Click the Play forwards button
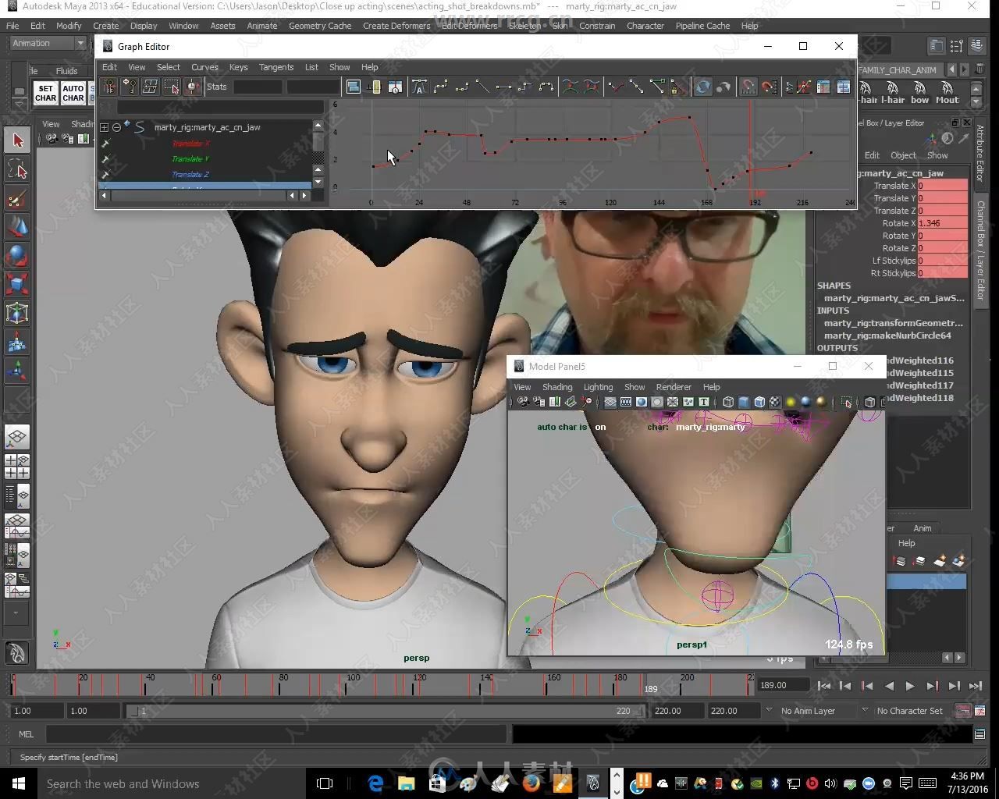Image resolution: width=999 pixels, height=799 pixels. pyautogui.click(x=910, y=686)
